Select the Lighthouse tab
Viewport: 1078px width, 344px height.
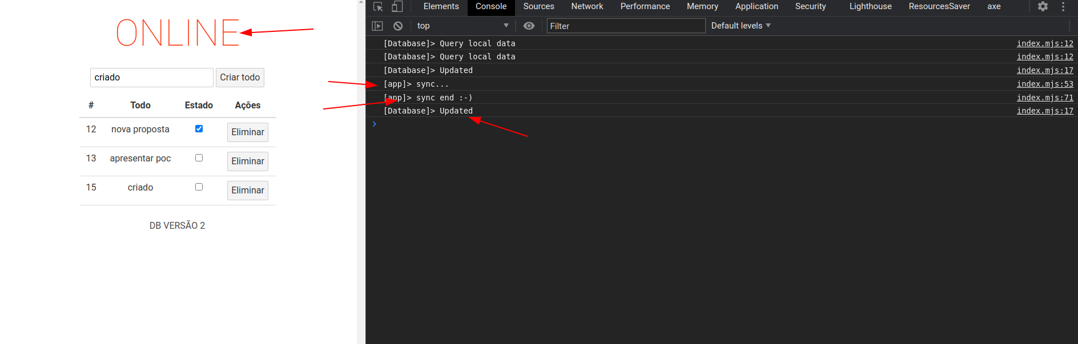click(870, 7)
